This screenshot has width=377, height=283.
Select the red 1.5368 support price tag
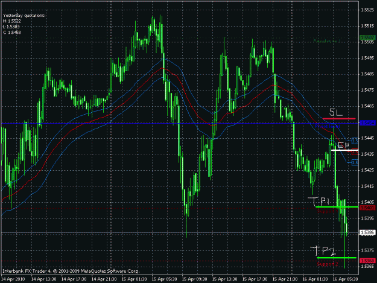point(367,261)
